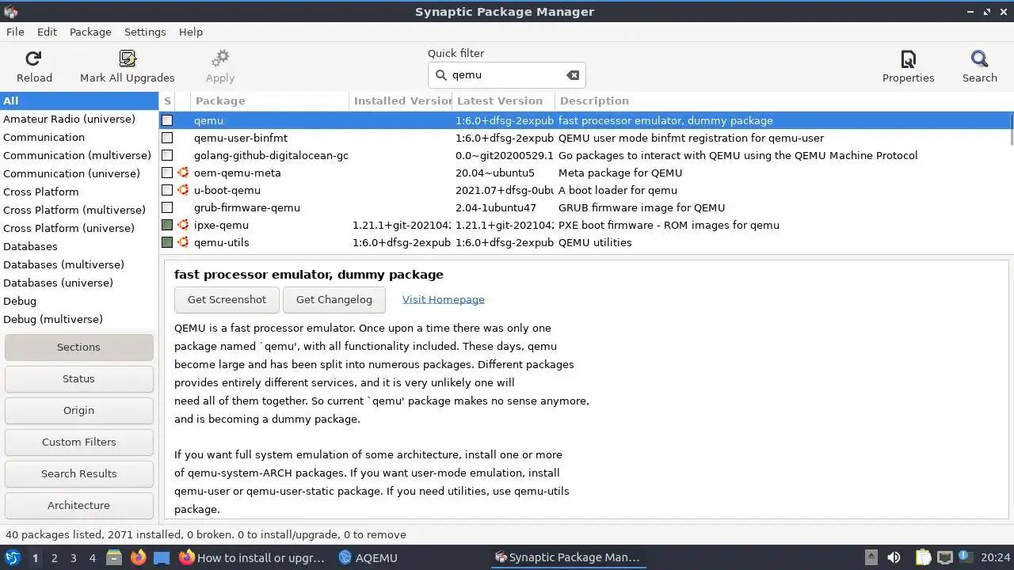Launch Firefox from the panel quick launcher

[138, 557]
